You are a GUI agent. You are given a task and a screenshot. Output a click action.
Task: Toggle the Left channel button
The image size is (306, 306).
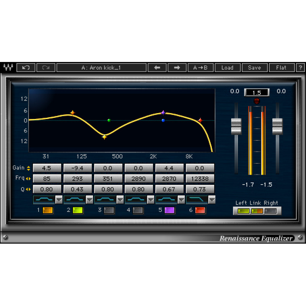243,211
